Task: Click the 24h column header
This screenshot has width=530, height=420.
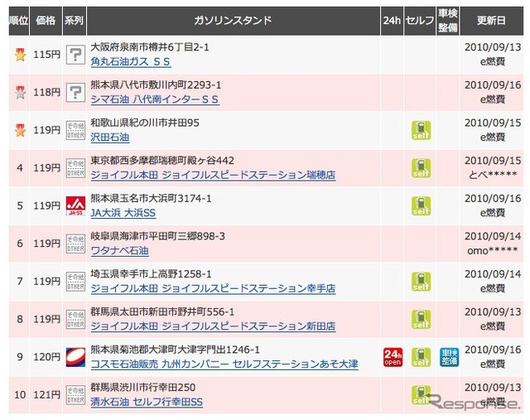Action: (392, 21)
